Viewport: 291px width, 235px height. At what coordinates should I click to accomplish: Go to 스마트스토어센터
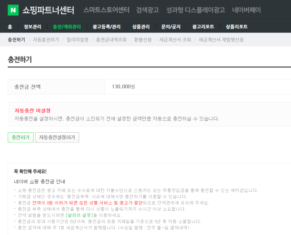coord(106,10)
